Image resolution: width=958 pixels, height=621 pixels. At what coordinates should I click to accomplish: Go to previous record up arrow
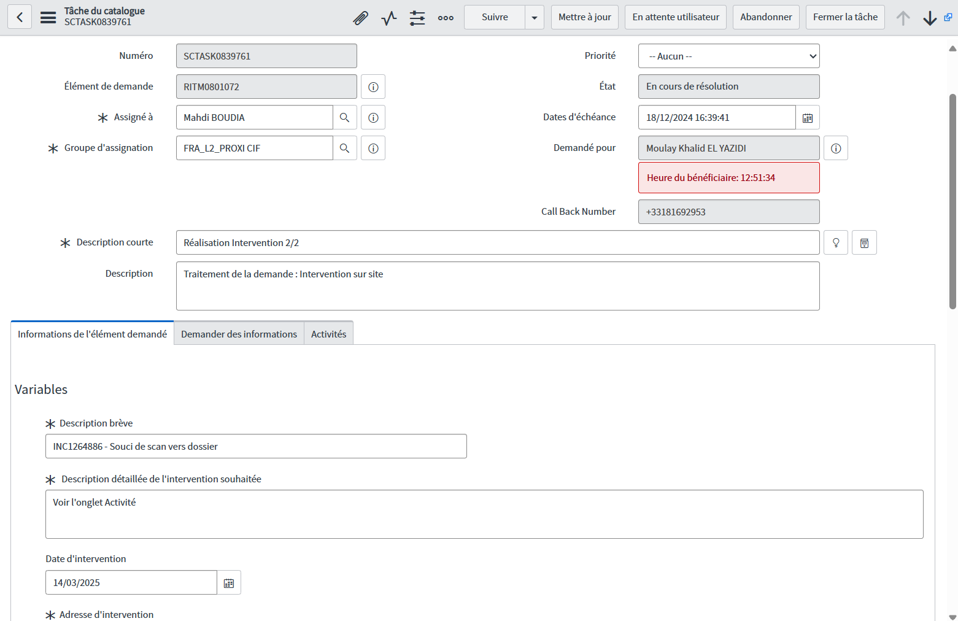[x=903, y=18]
